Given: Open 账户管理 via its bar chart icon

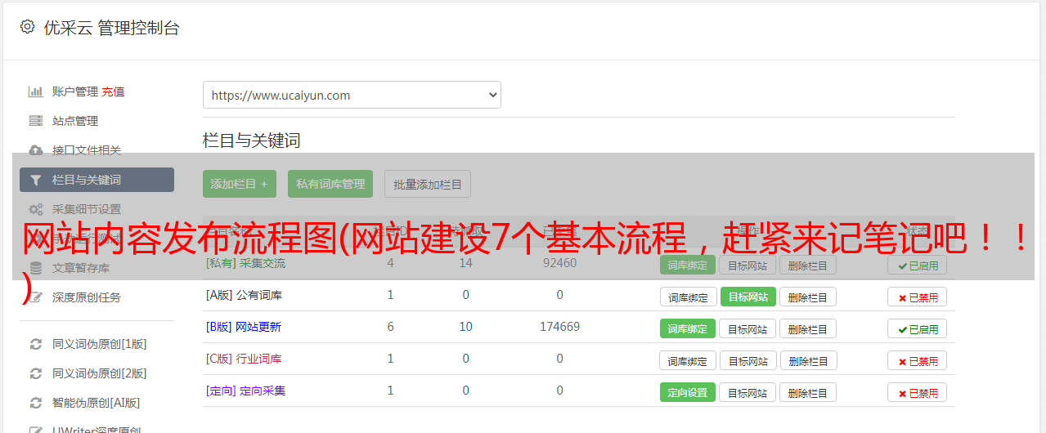Looking at the screenshot, I should point(36,92).
